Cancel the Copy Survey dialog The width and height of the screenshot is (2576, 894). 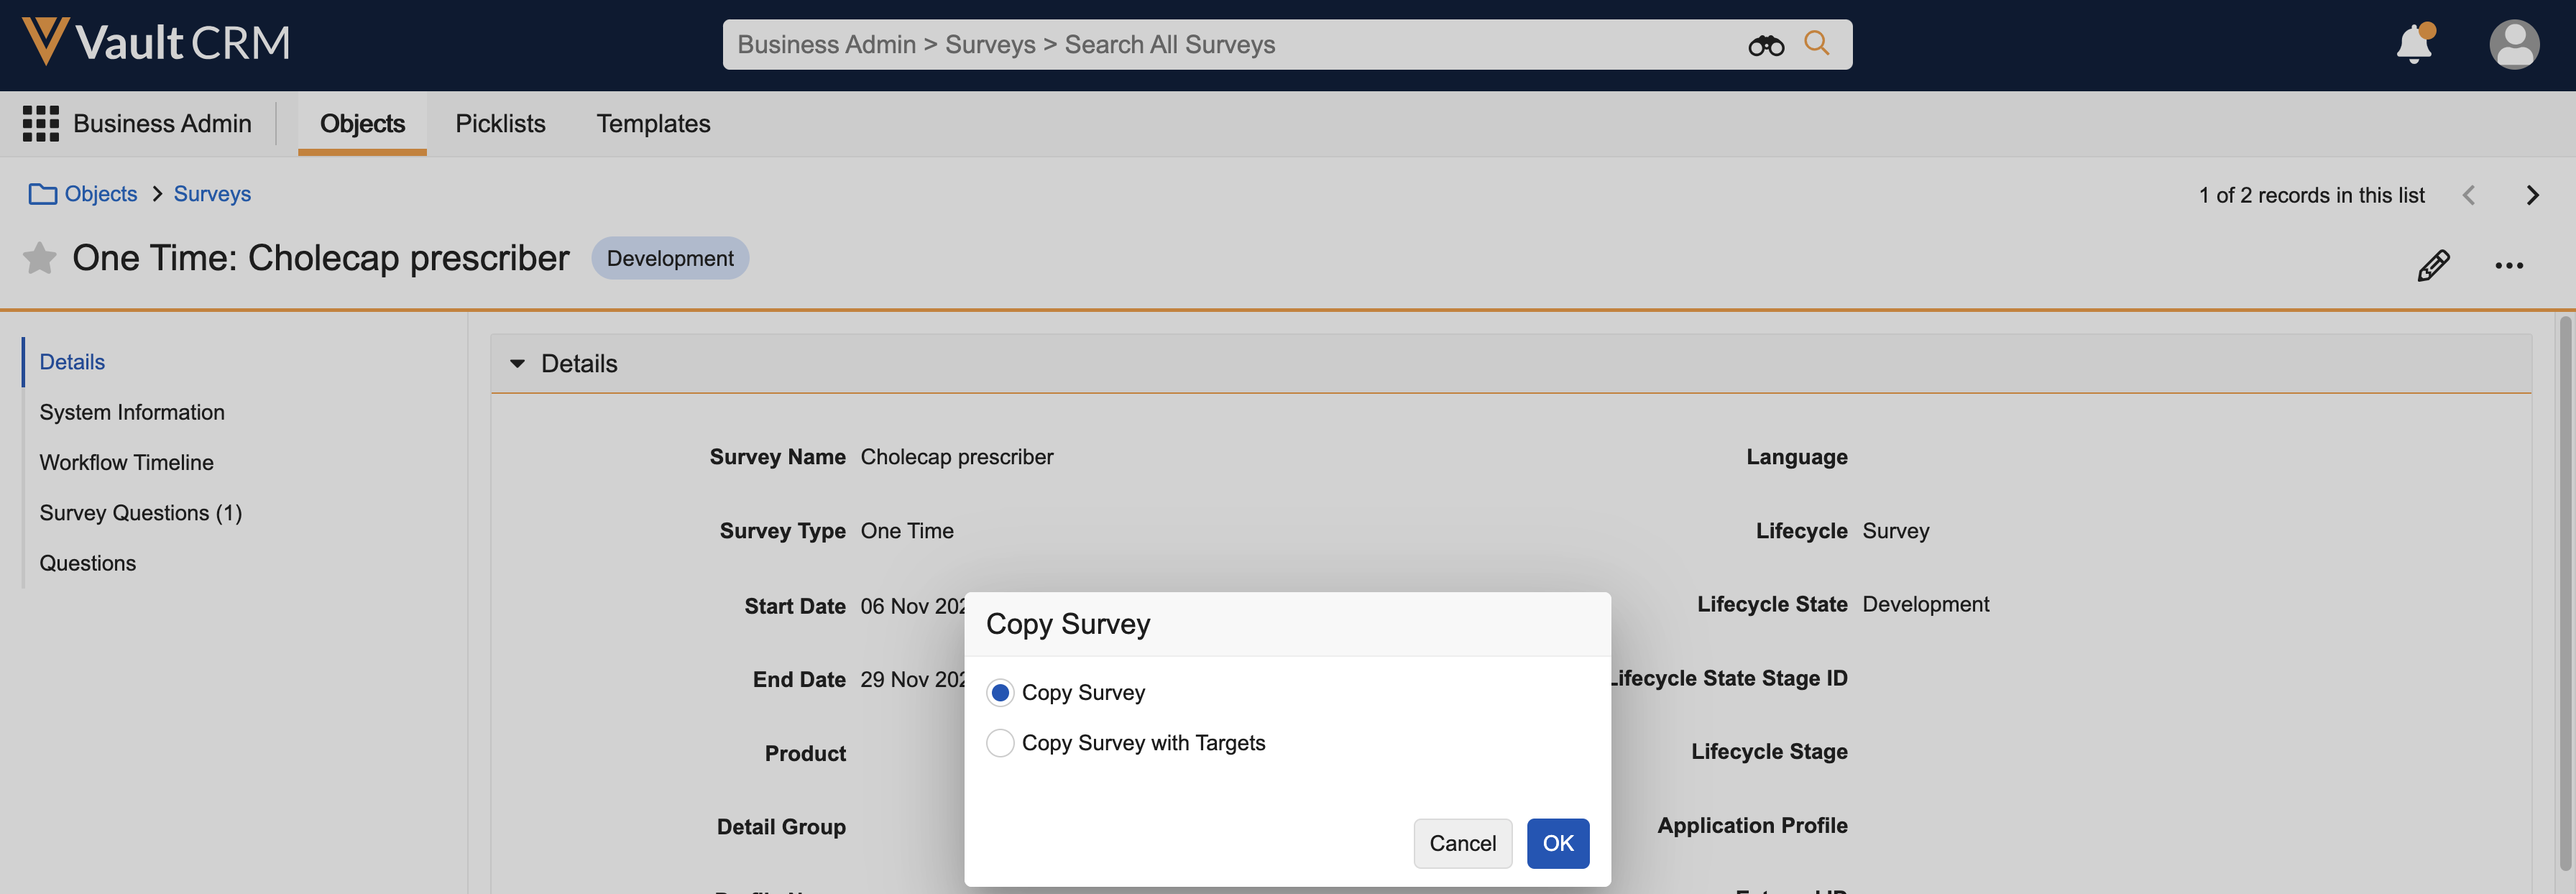pos(1462,842)
